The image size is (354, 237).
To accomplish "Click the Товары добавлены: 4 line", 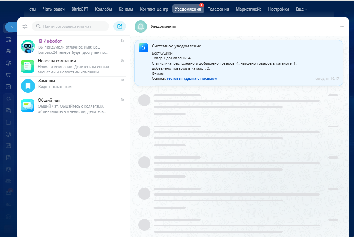I will point(171,58).
